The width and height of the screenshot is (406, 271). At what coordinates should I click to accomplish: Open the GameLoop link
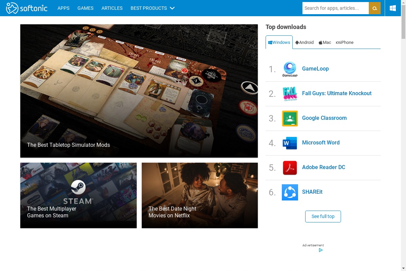point(315,69)
